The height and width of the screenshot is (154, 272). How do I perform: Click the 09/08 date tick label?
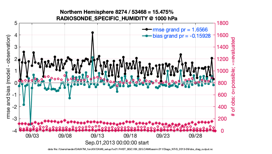65,135
